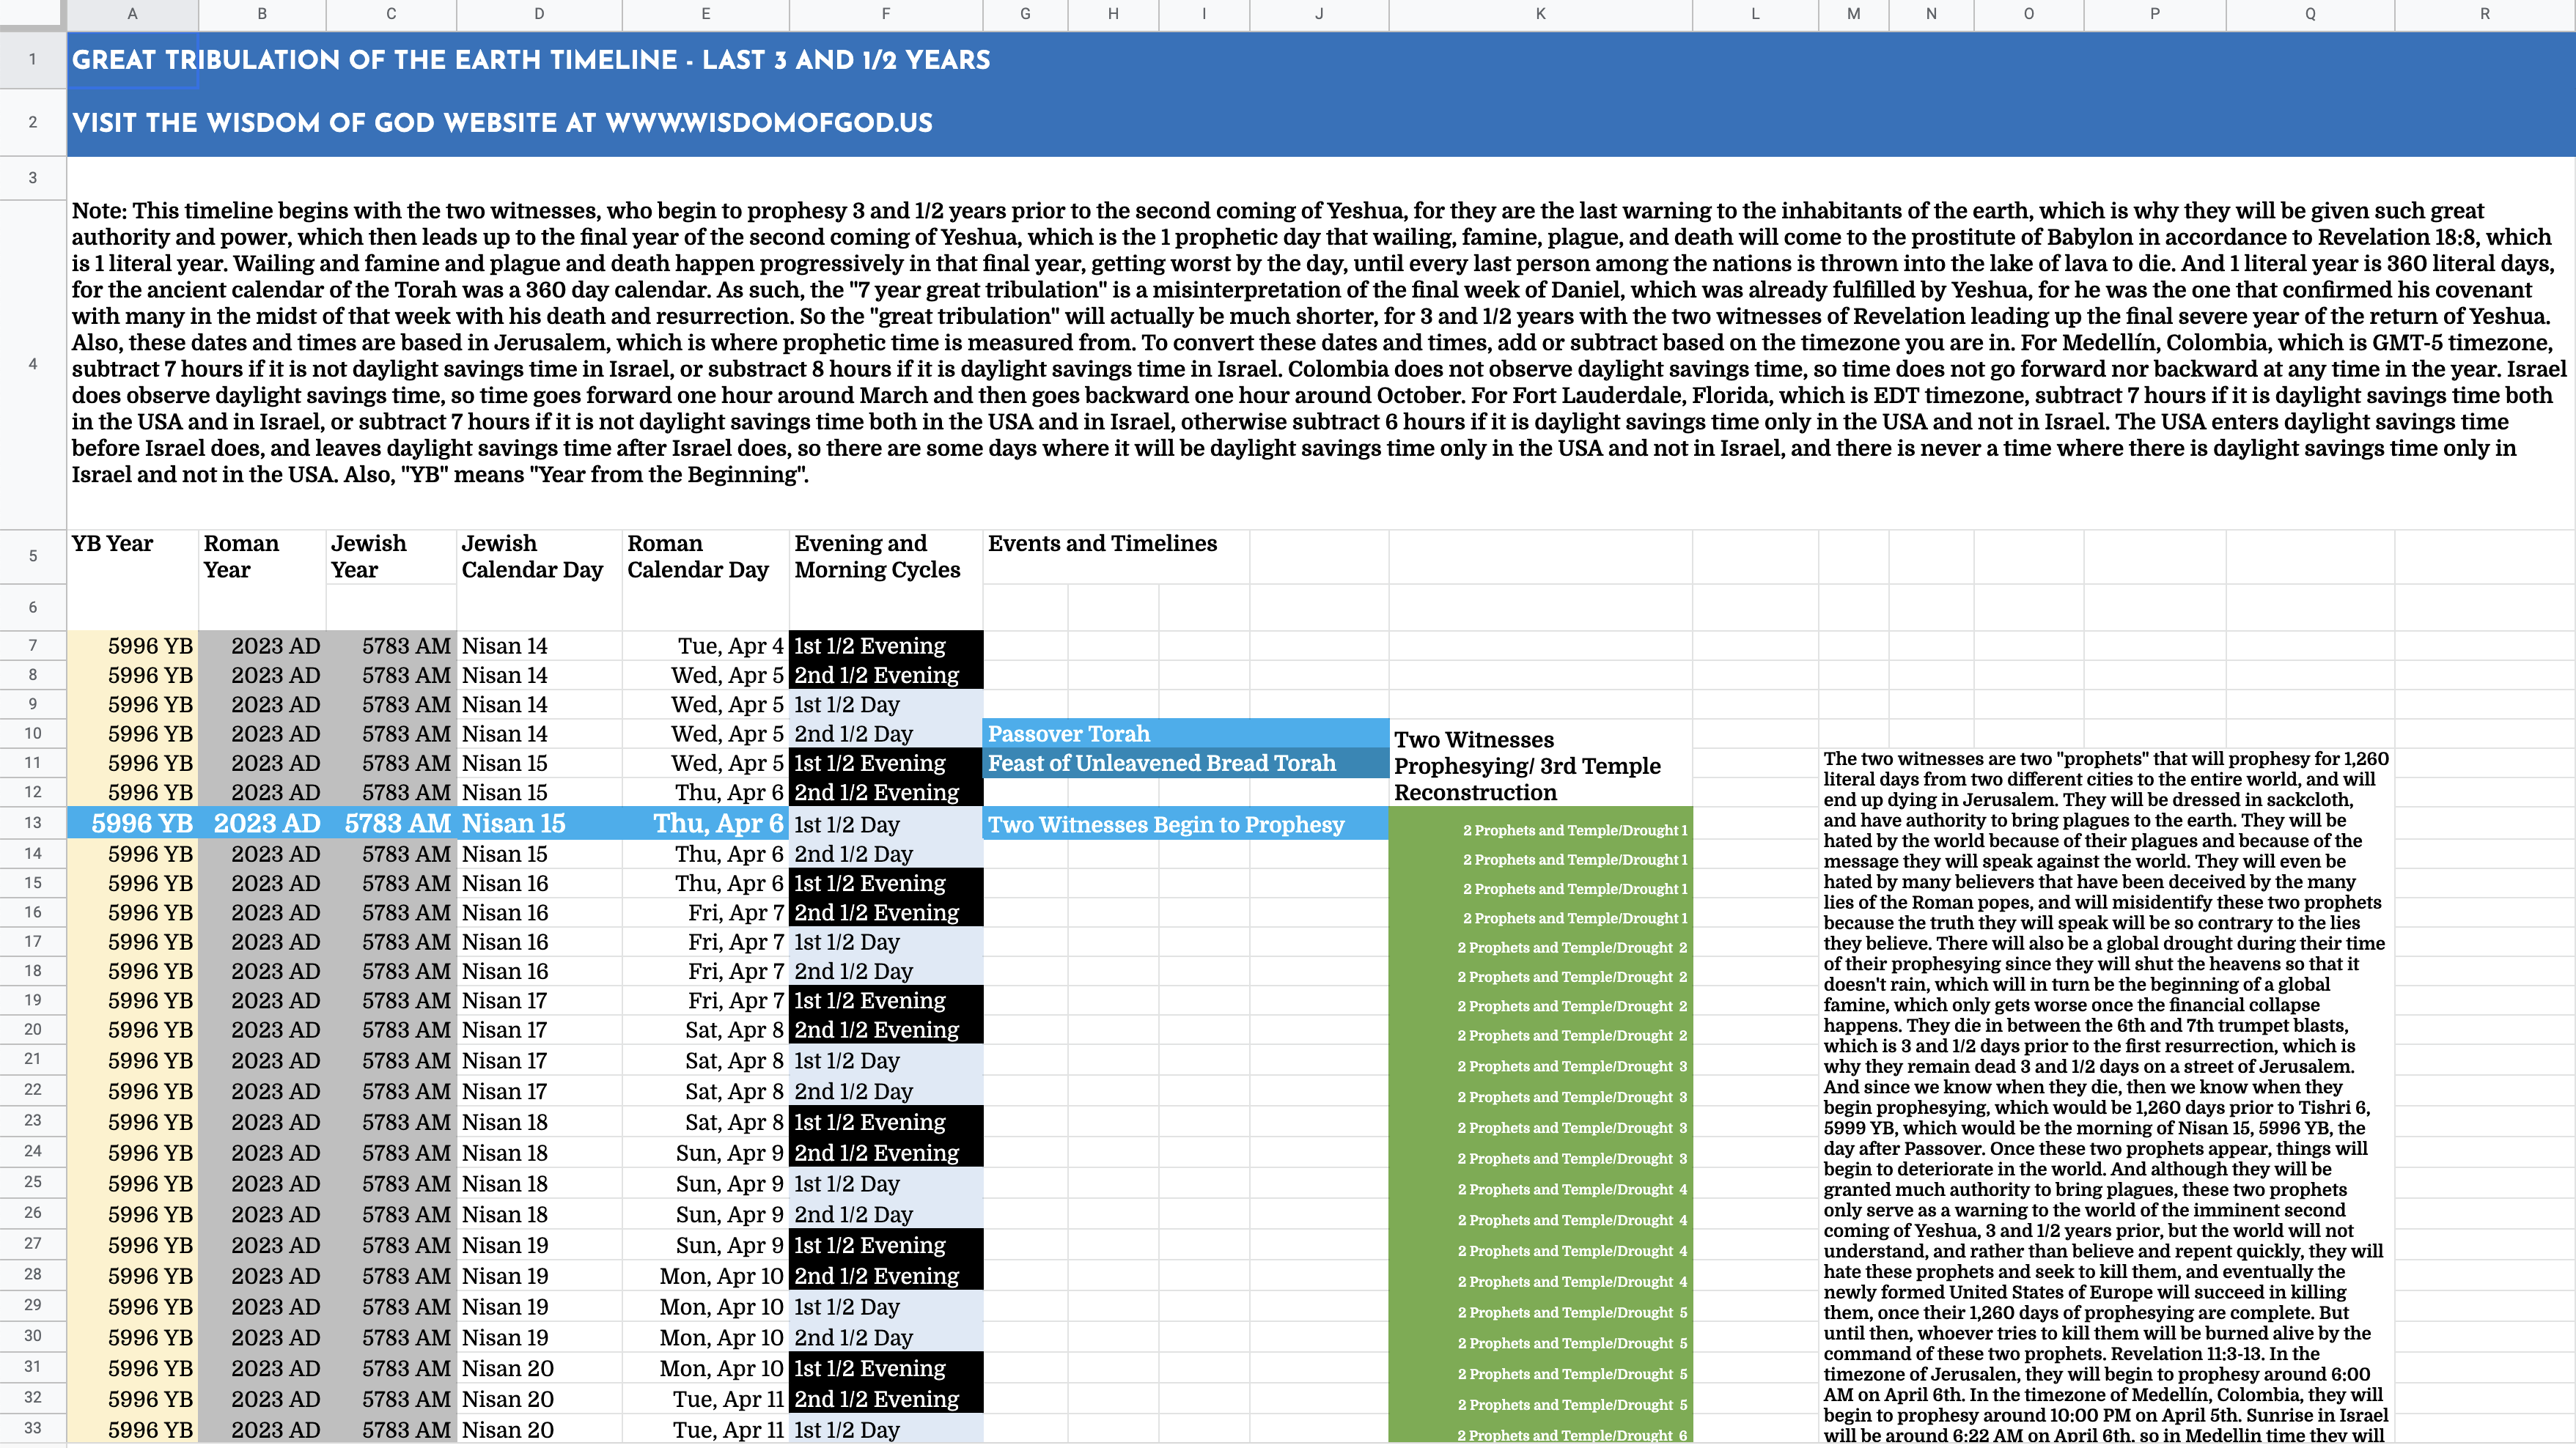Viewport: 2576px width, 1448px height.
Task: Select Nisan 14 cell in row 7
Action: tap(539, 646)
